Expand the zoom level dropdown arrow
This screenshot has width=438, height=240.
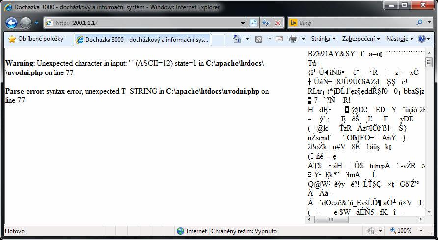421,231
